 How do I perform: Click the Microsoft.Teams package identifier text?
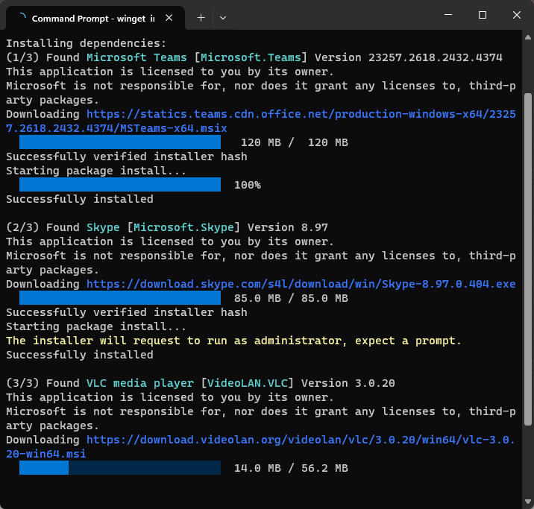(254, 57)
